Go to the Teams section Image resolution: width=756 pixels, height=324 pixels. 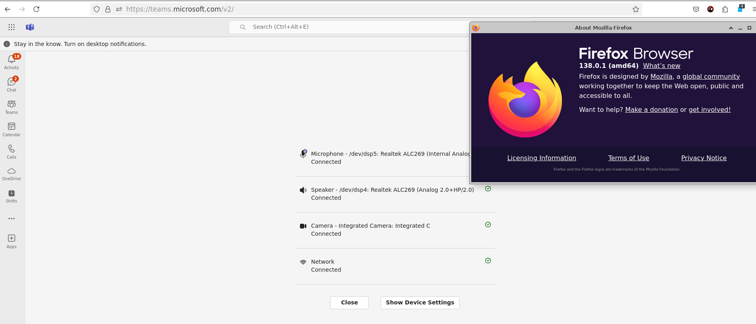12,107
